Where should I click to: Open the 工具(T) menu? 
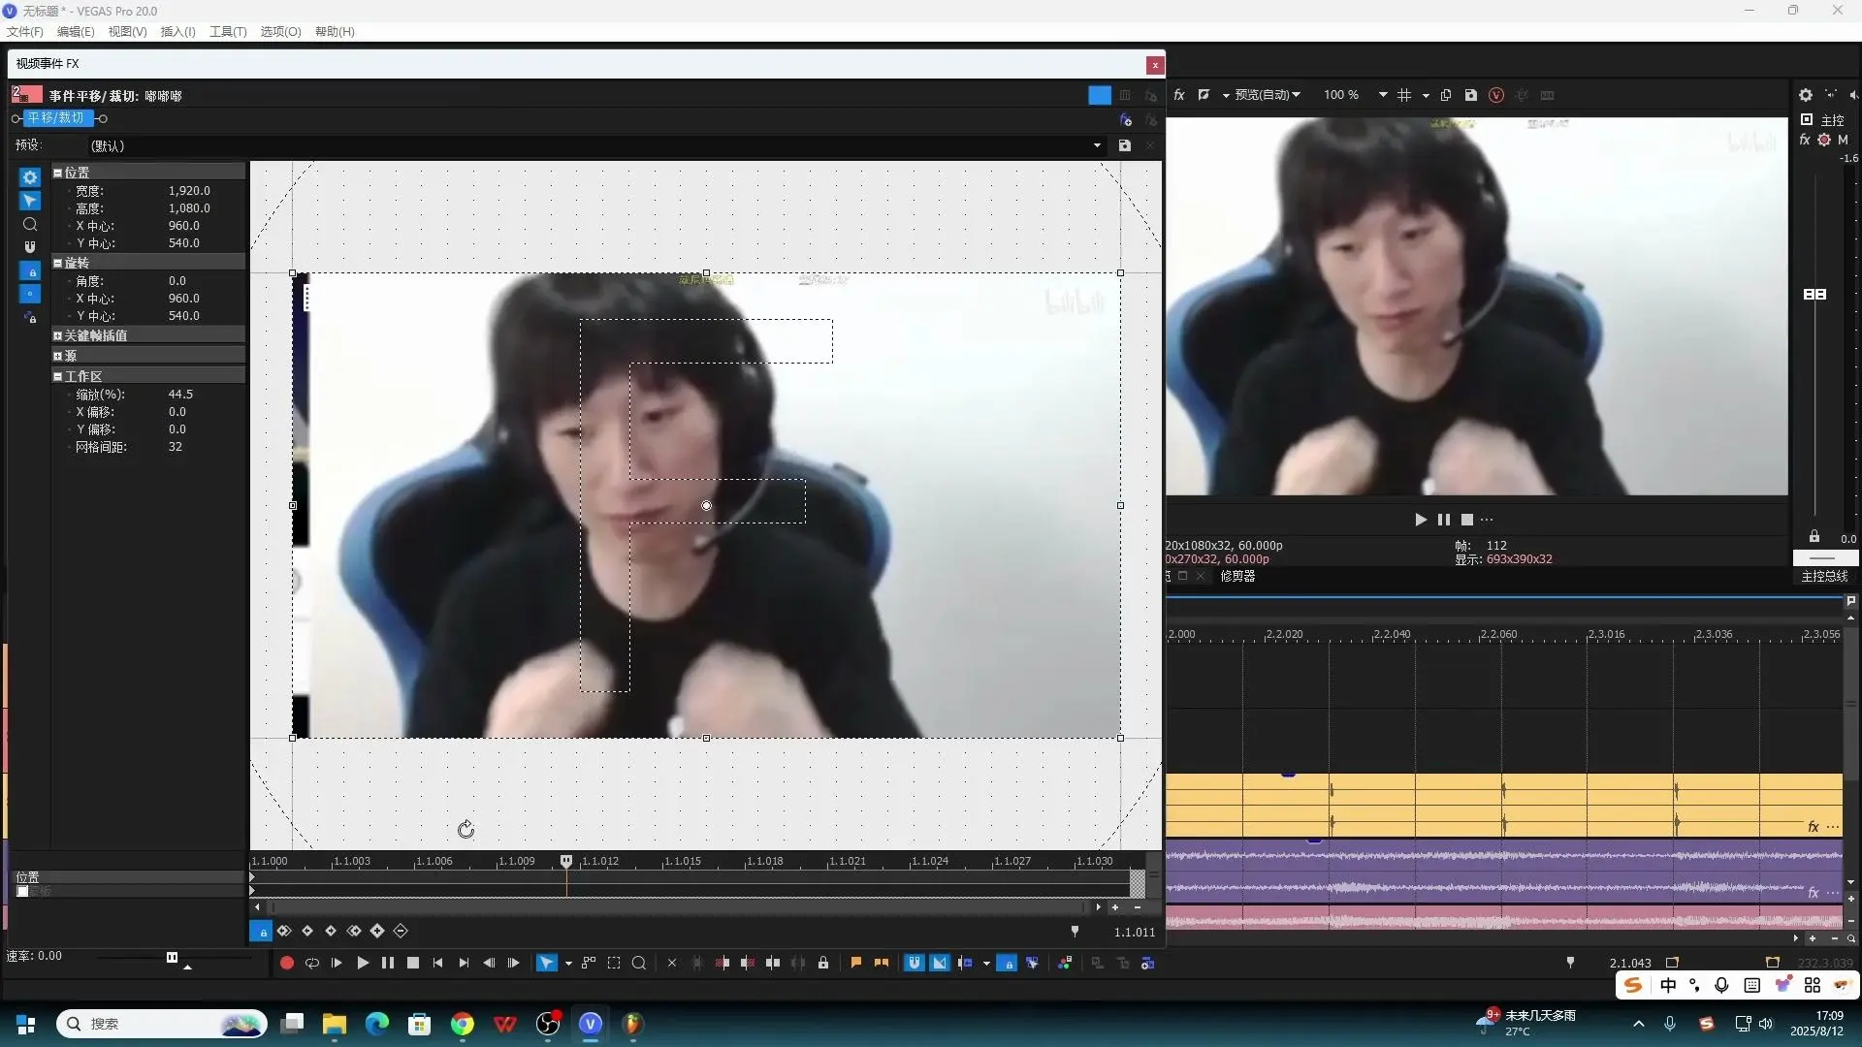tap(228, 31)
